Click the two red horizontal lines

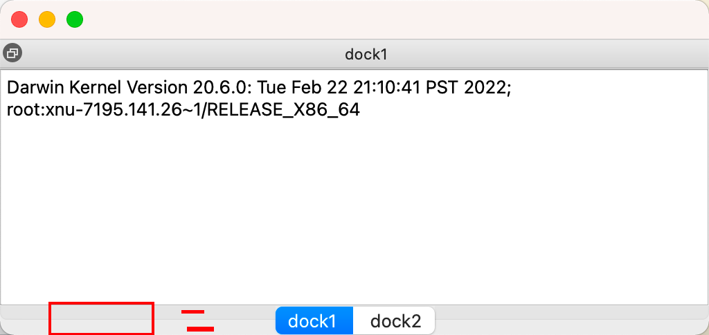[197, 320]
